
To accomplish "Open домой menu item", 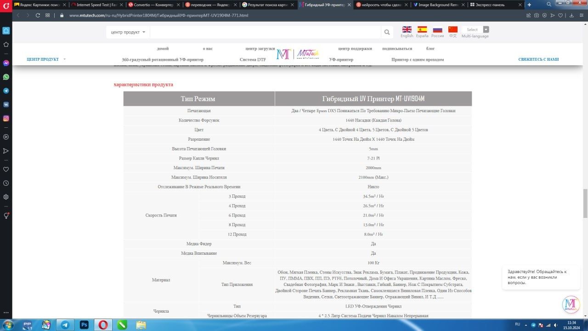I will pyautogui.click(x=163, y=48).
